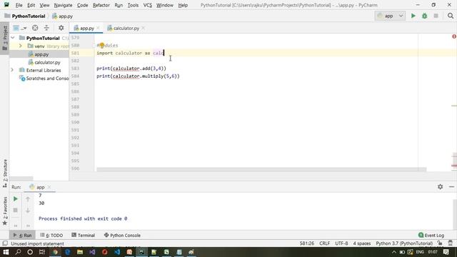The width and height of the screenshot is (457, 257).
Task: Collapse the PythonTutorial root folder
Action: [13, 38]
